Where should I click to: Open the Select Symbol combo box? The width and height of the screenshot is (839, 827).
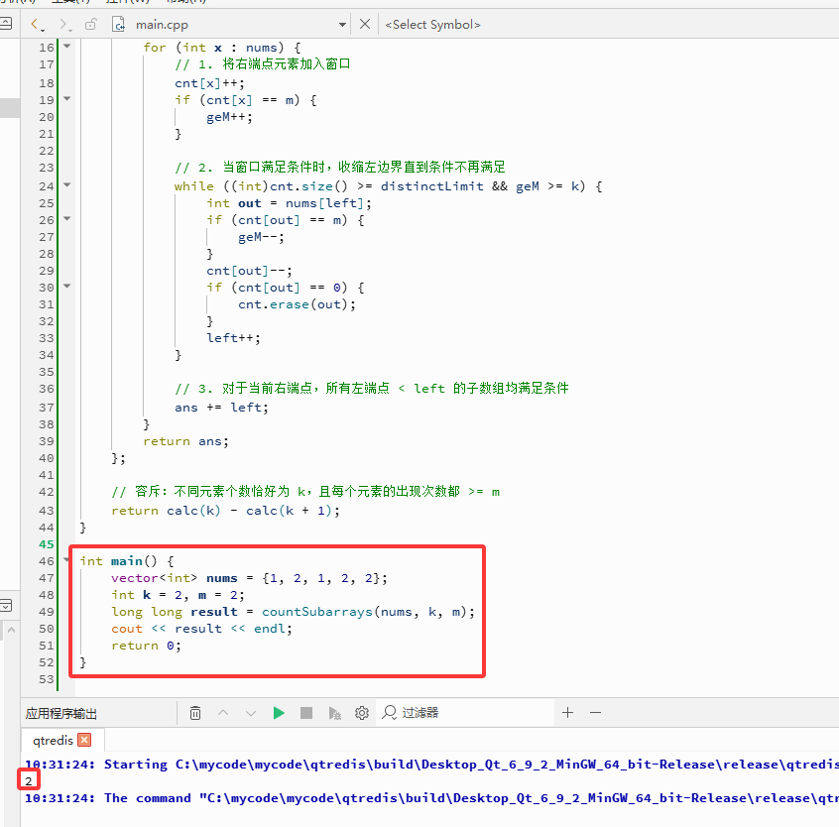pos(432,25)
